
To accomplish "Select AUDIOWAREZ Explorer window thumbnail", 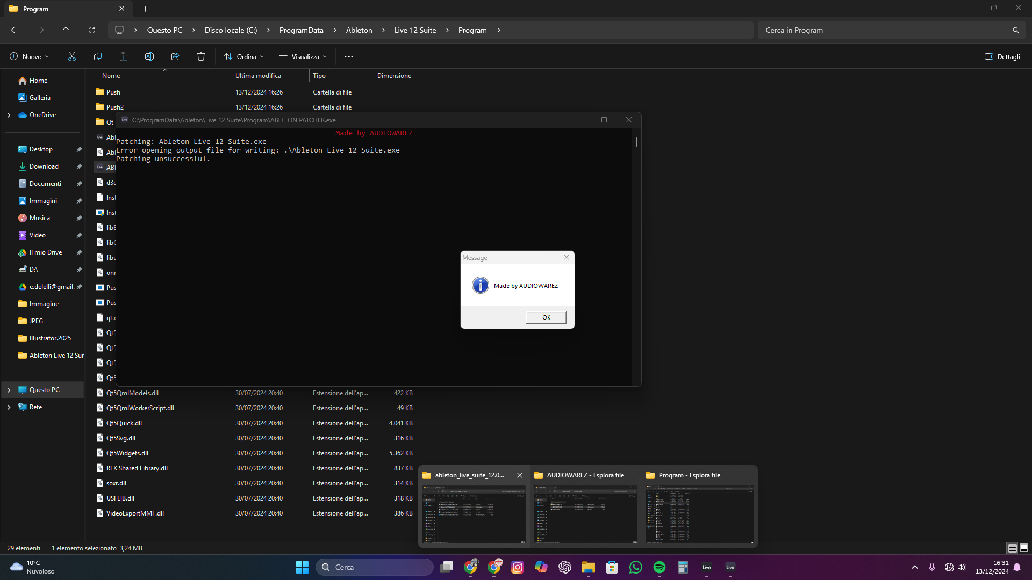I will [586, 506].
